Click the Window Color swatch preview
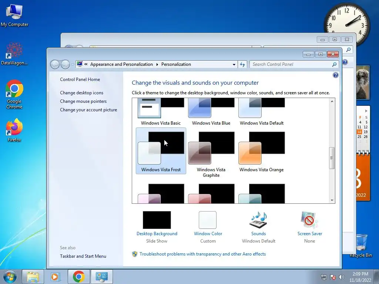 click(208, 220)
